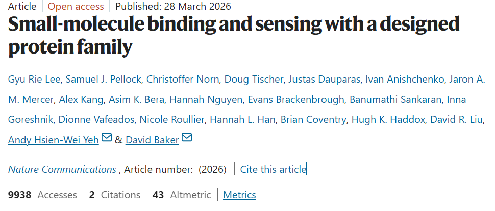Select author Asim K. Bera
Image resolution: width=495 pixels, height=211 pixels.
pos(134,99)
